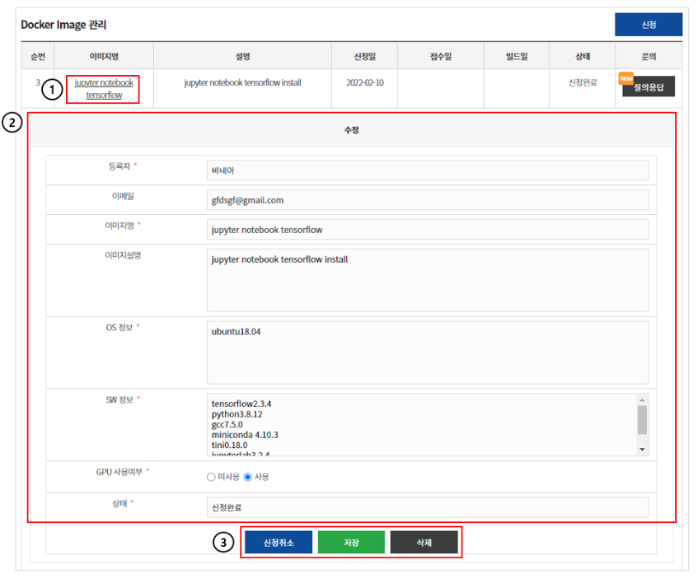Image resolution: width=698 pixels, height=583 pixels.
Task: Select the 이미지명 text input in the form
Action: [x=428, y=230]
